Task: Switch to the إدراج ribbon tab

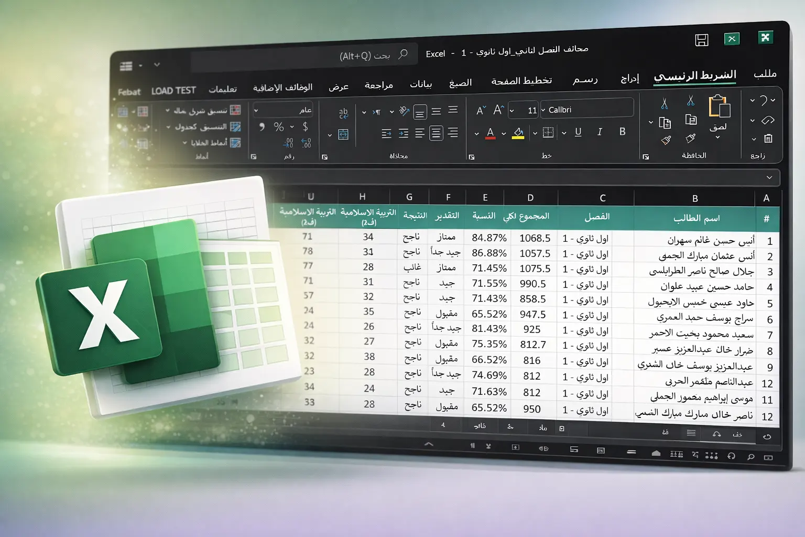Action: [x=629, y=79]
